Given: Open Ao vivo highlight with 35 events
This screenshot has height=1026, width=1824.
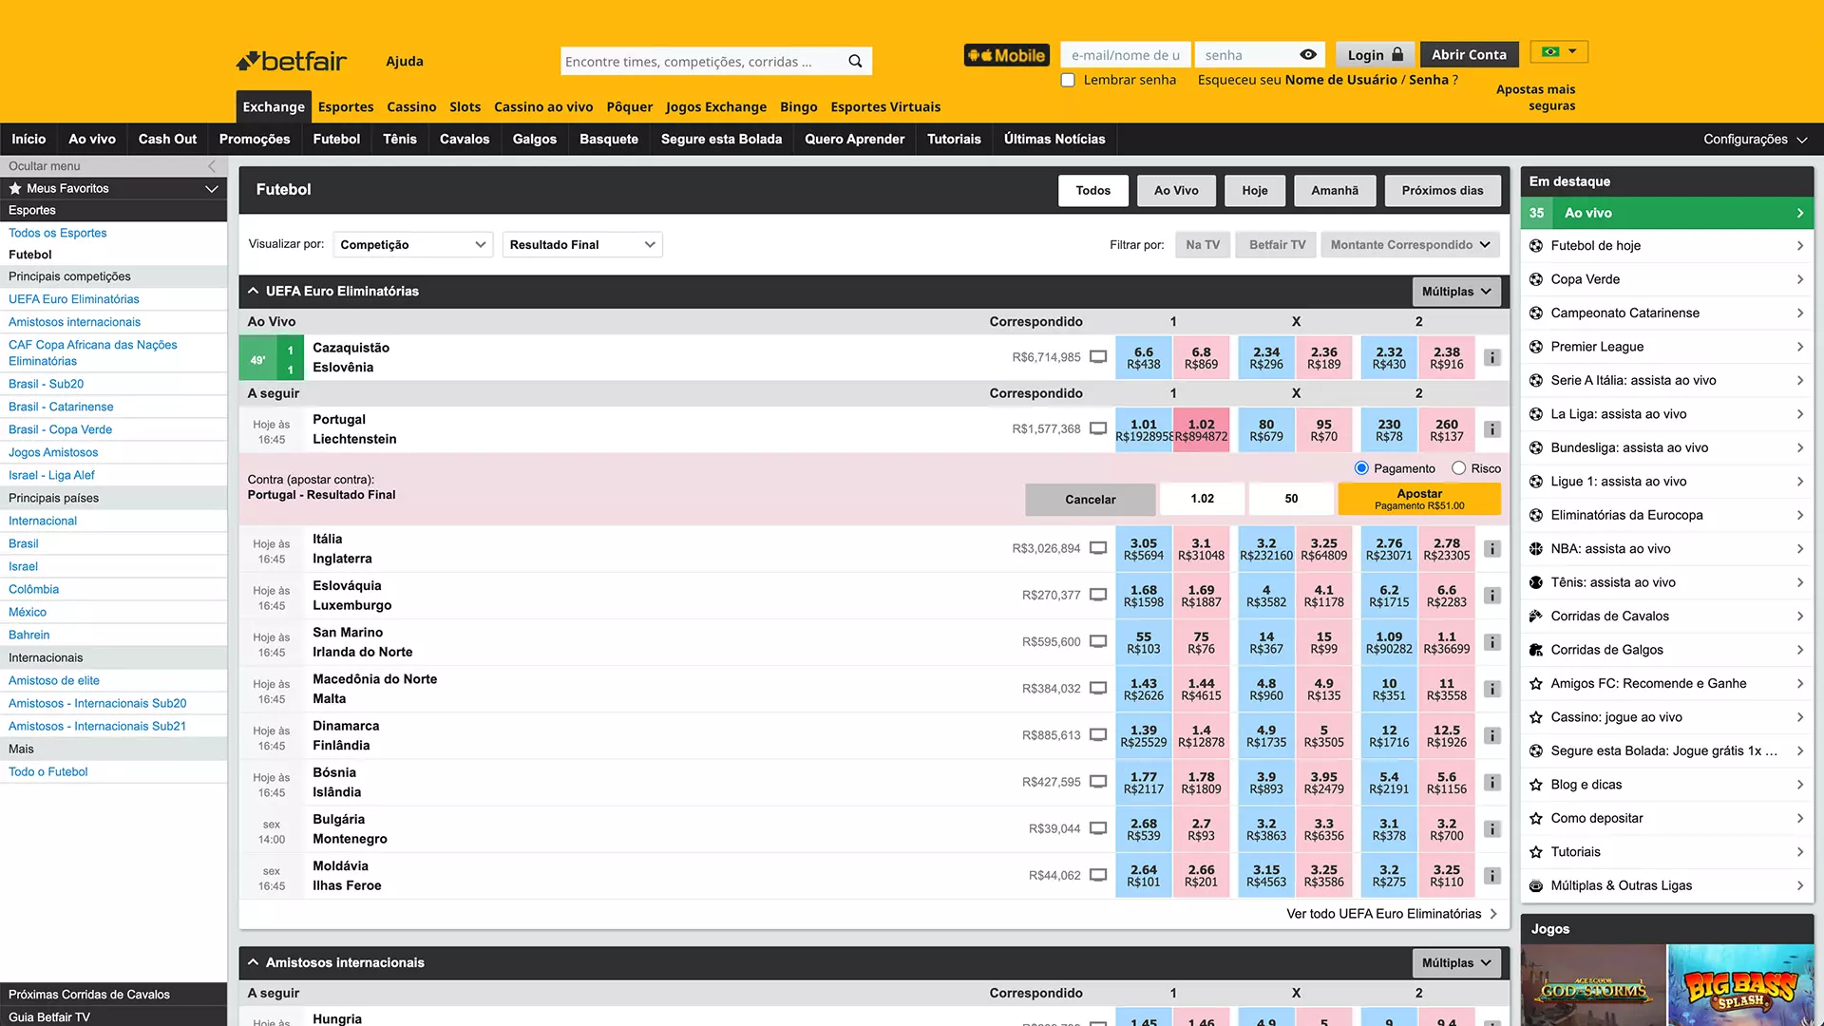Looking at the screenshot, I should tap(1667, 213).
